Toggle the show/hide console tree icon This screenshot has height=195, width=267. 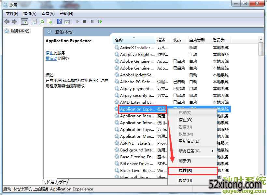point(24,21)
